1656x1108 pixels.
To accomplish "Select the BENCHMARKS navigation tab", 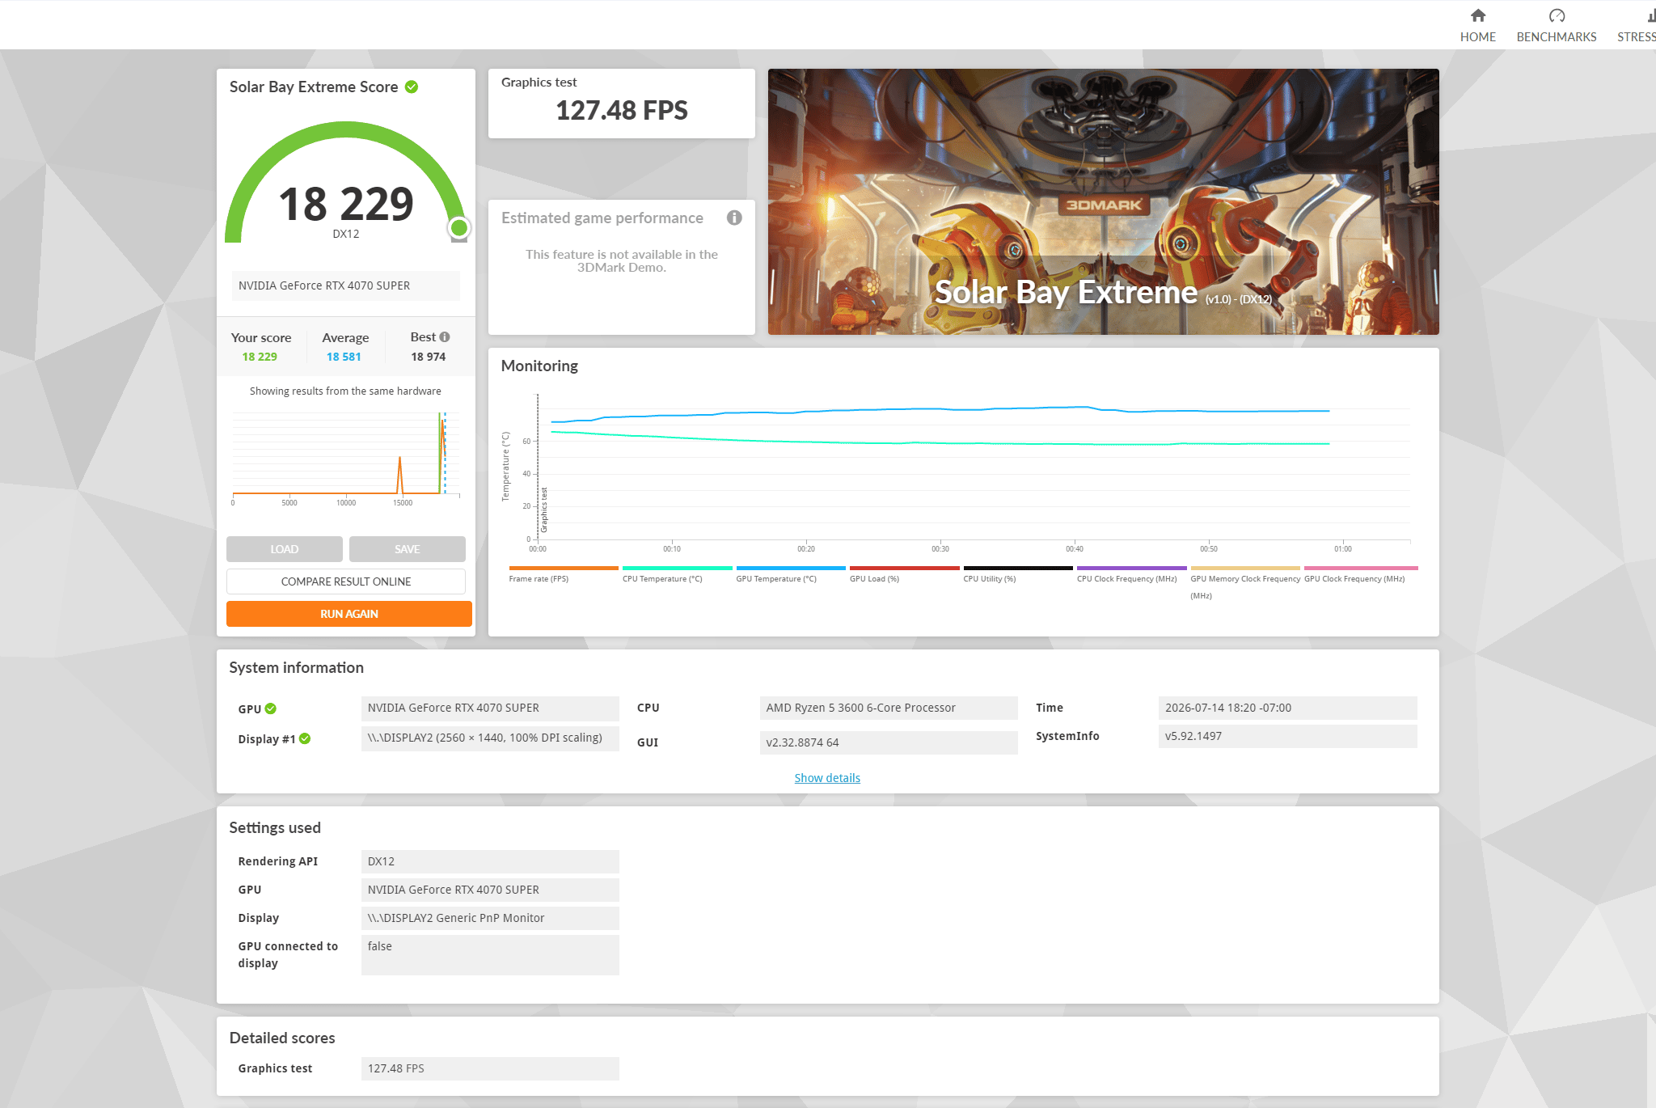I will [1557, 36].
